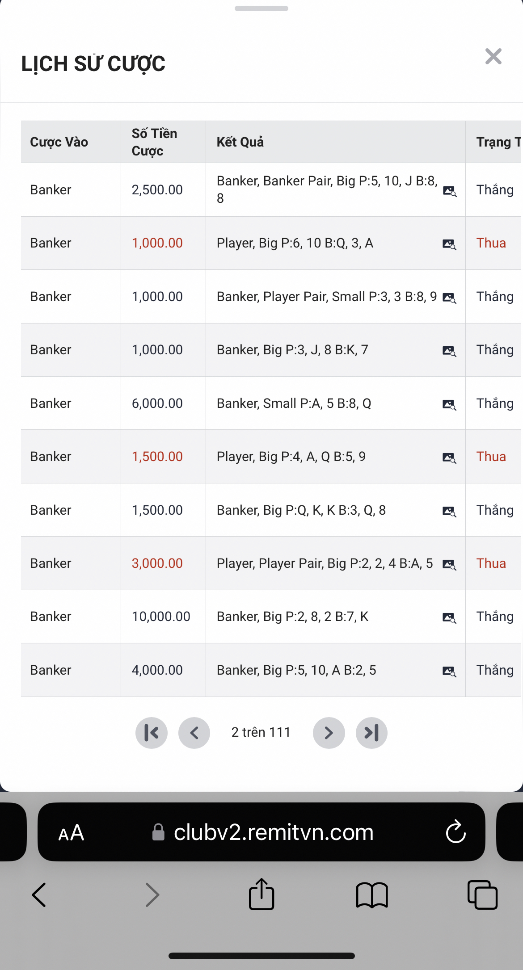Viewport: 523px width, 970px height.
Task: Go to first page of bet history
Action: point(152,733)
